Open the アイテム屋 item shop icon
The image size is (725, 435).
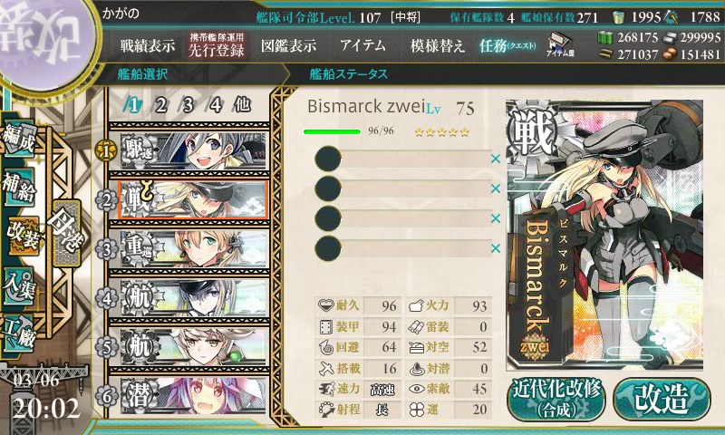(x=559, y=45)
